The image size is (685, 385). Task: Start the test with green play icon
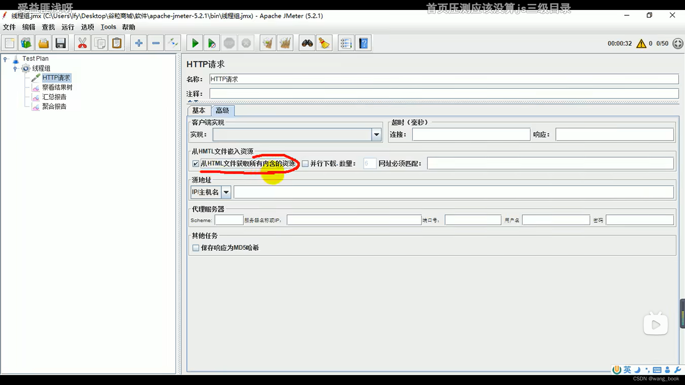pyautogui.click(x=195, y=43)
